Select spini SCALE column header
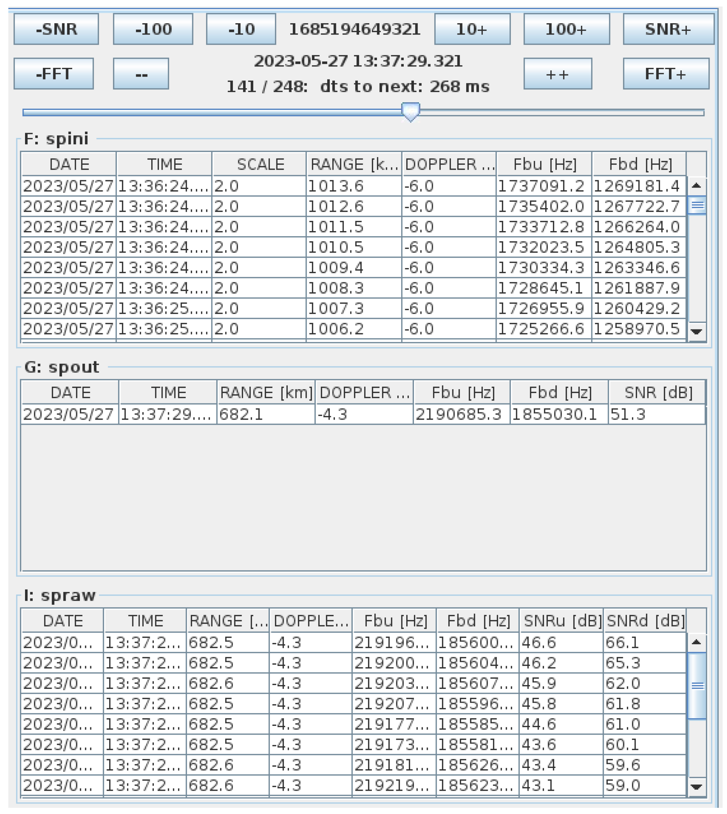 pyautogui.click(x=260, y=164)
